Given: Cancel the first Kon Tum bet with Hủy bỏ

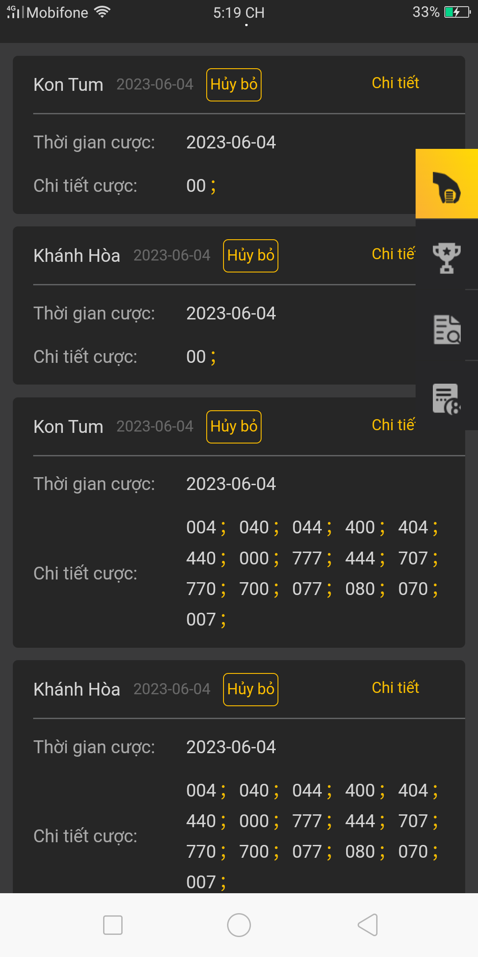Looking at the screenshot, I should pos(234,85).
